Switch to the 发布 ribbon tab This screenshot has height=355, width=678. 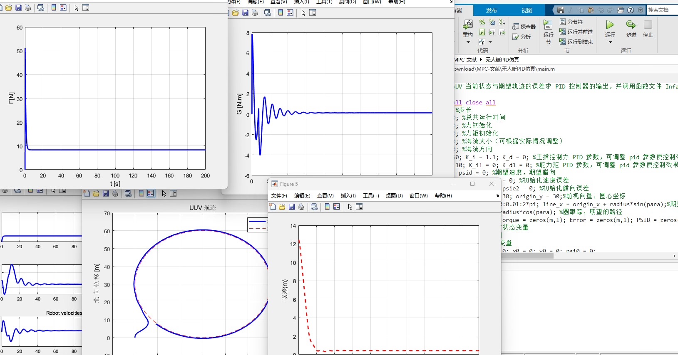click(492, 10)
